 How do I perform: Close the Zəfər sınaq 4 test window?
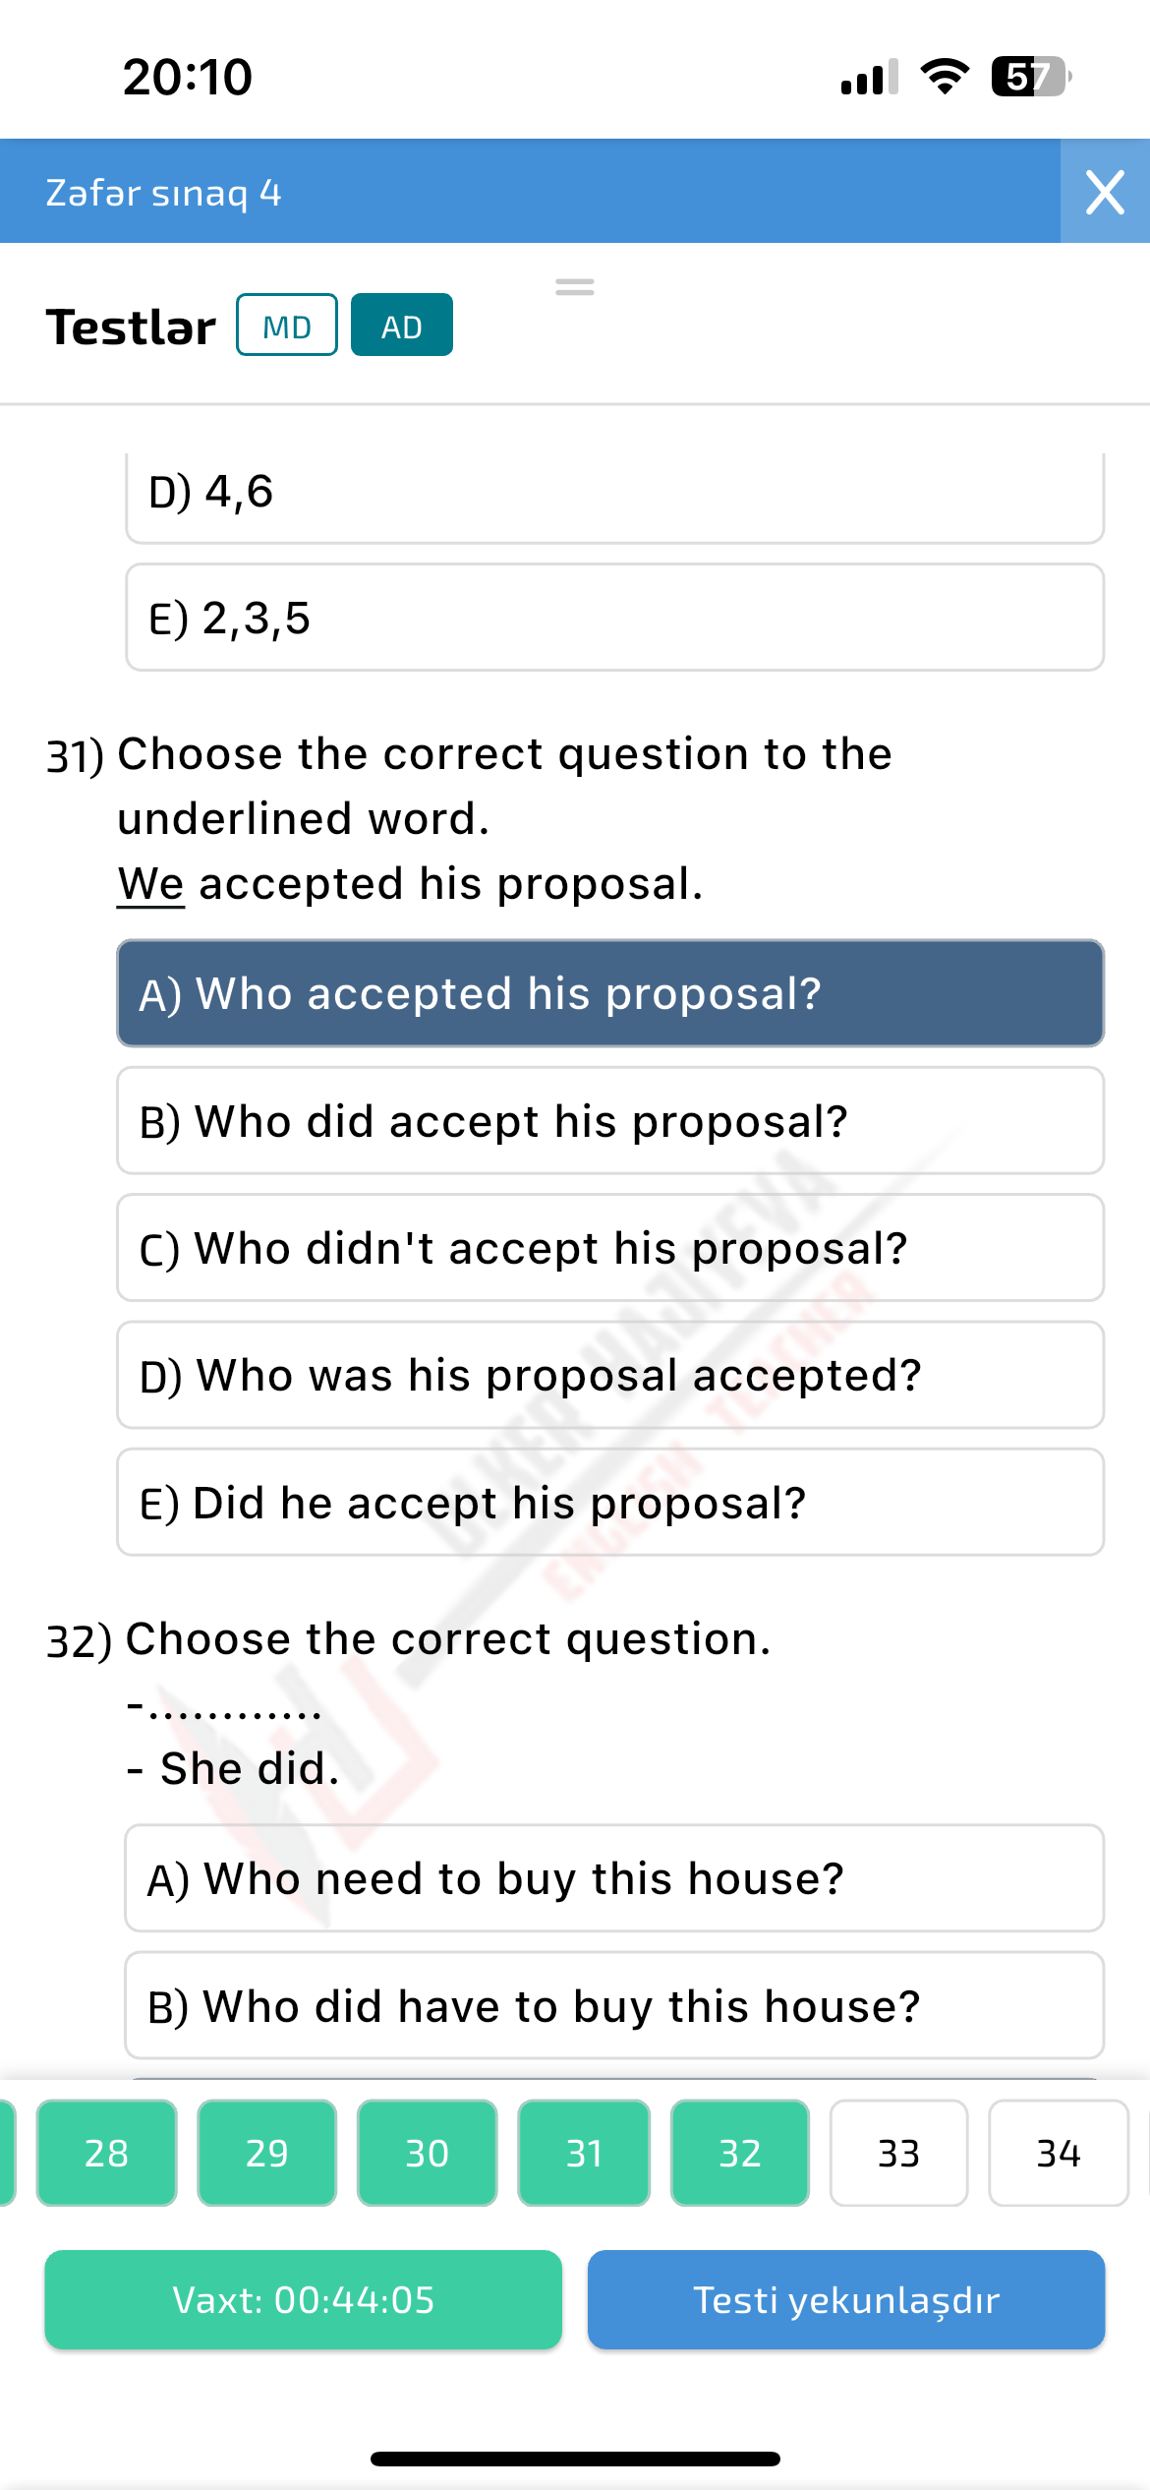1103,193
